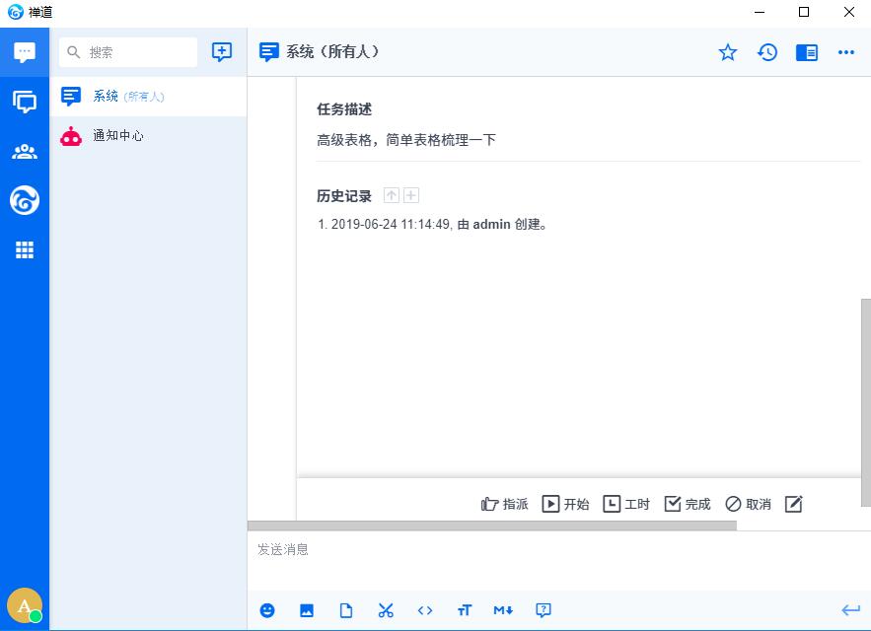
Task: Open the emoji picker in message toolbar
Action: 267,610
